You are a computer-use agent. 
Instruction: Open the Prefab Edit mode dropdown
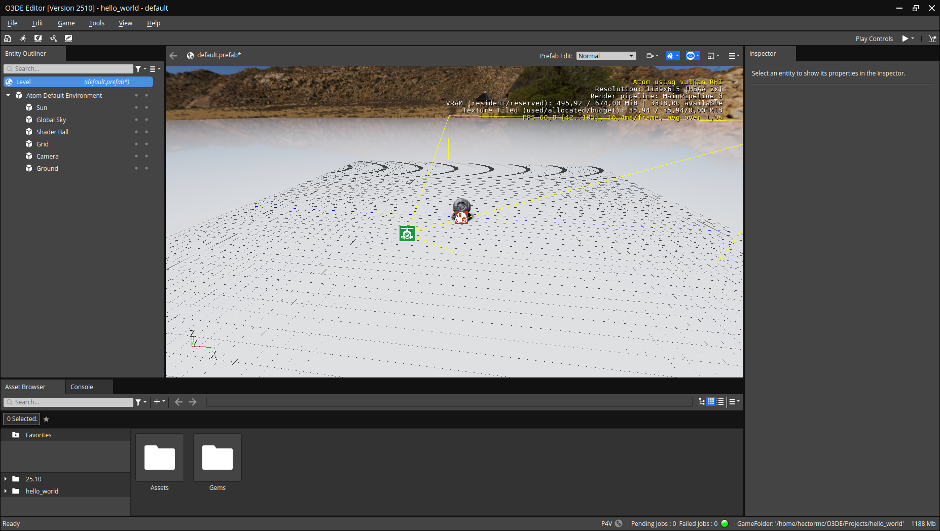pos(606,56)
